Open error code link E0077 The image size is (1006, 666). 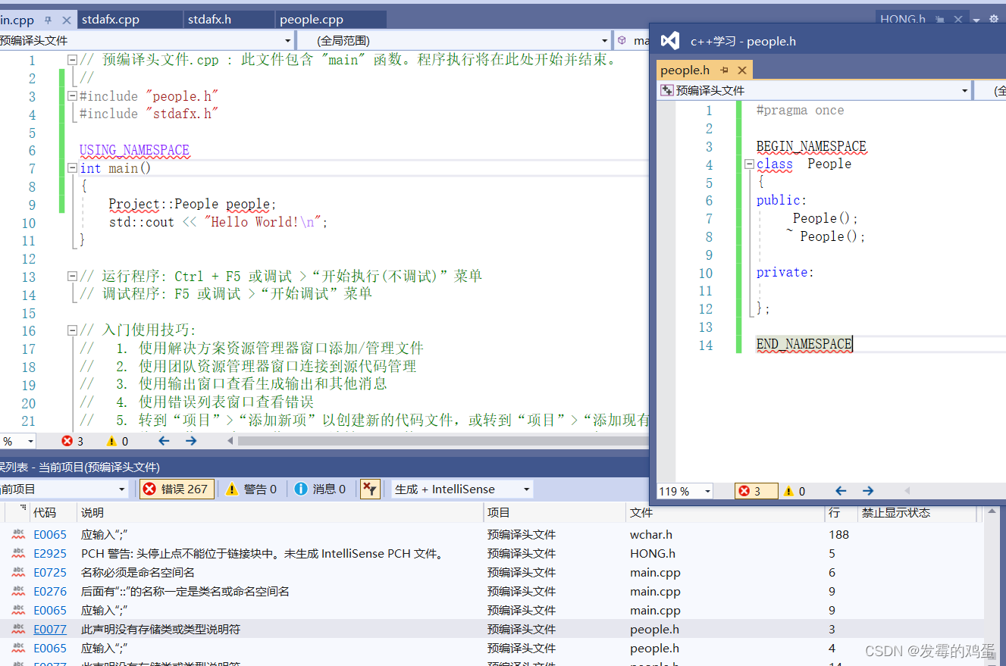pos(50,630)
